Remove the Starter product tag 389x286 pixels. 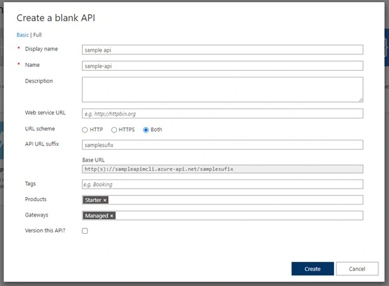(x=105, y=200)
